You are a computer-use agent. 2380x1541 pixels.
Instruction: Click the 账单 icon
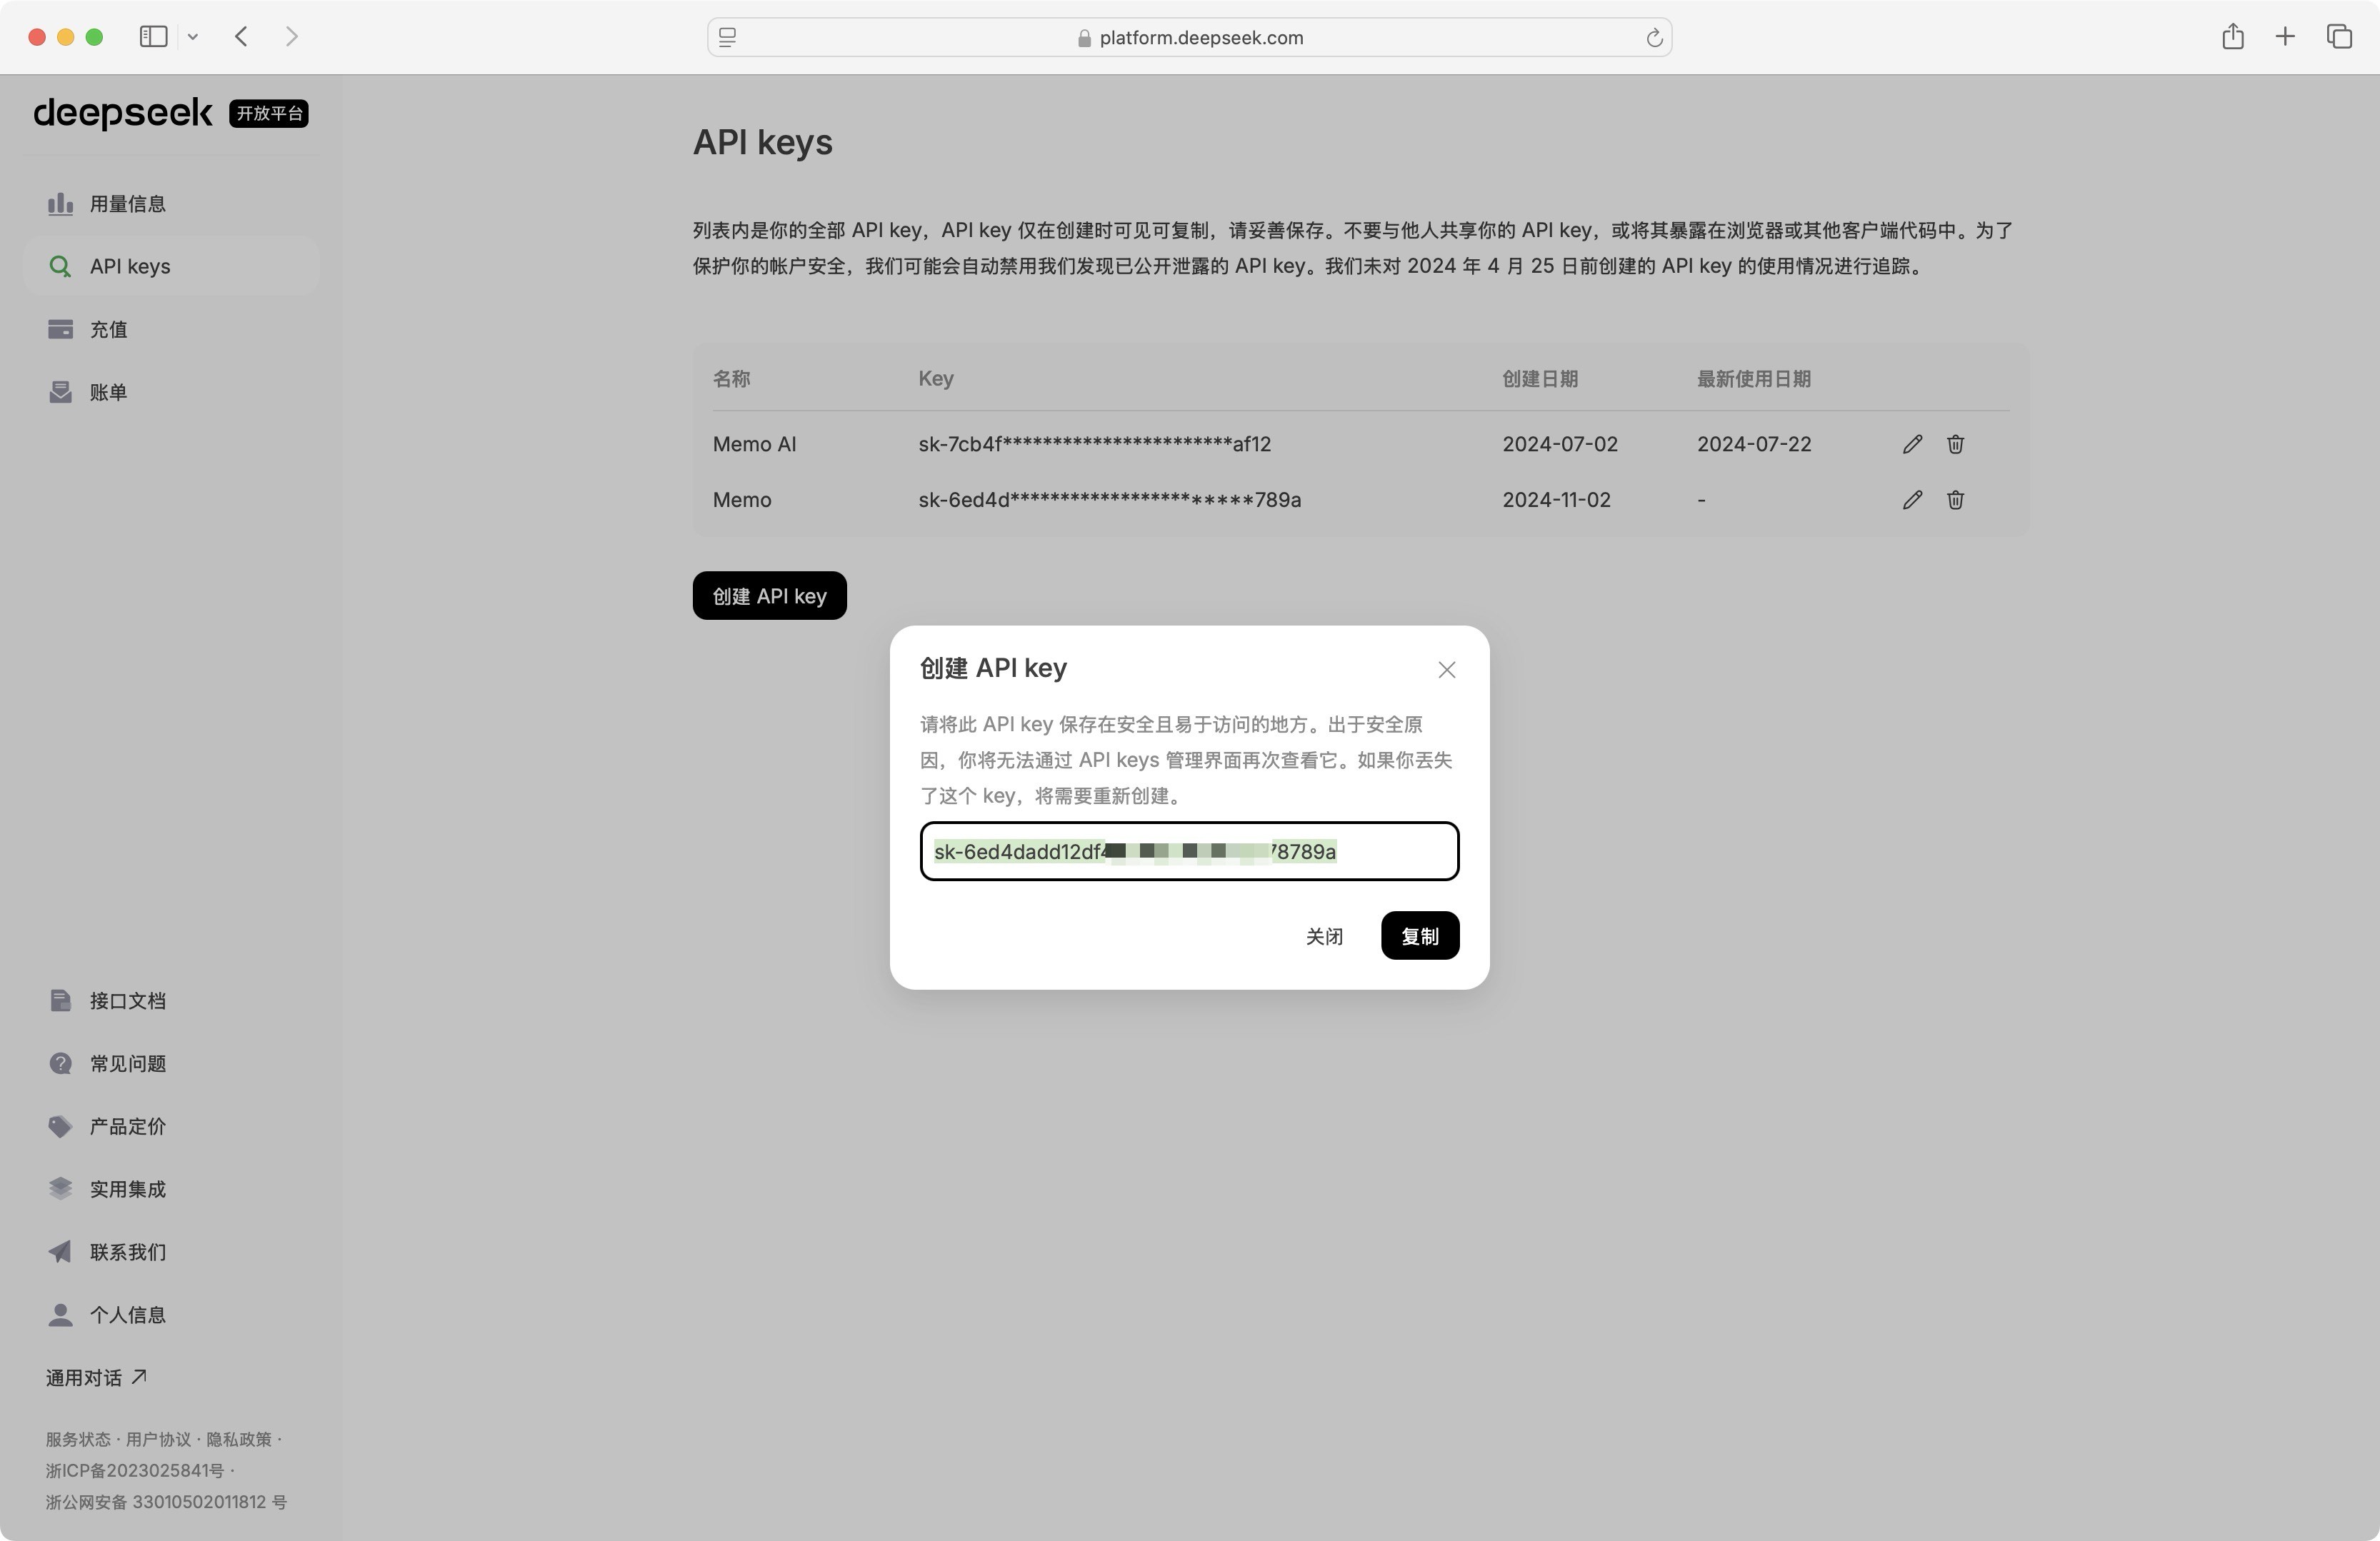pyautogui.click(x=60, y=392)
